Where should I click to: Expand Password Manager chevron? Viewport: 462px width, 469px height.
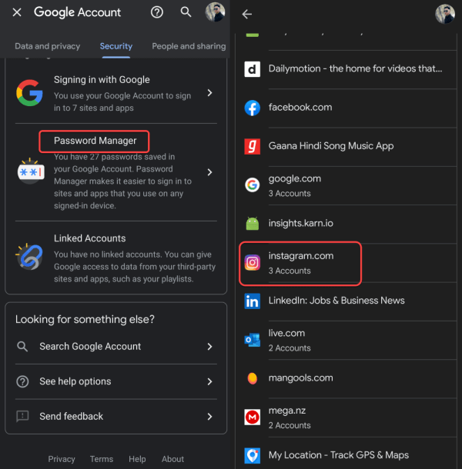point(209,172)
